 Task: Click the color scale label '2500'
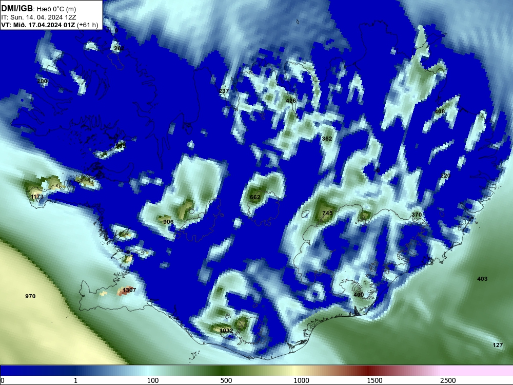[448, 380]
